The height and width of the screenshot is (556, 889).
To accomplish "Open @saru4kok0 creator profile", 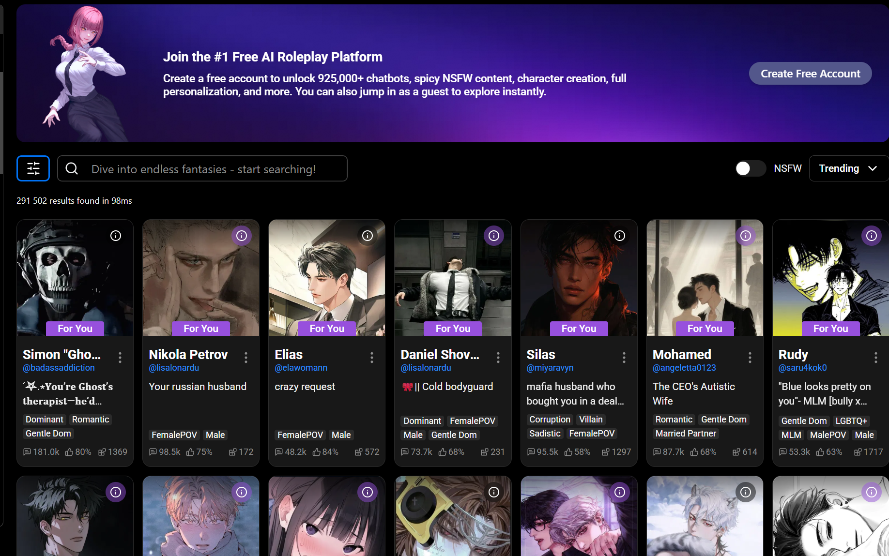I will pos(803,368).
